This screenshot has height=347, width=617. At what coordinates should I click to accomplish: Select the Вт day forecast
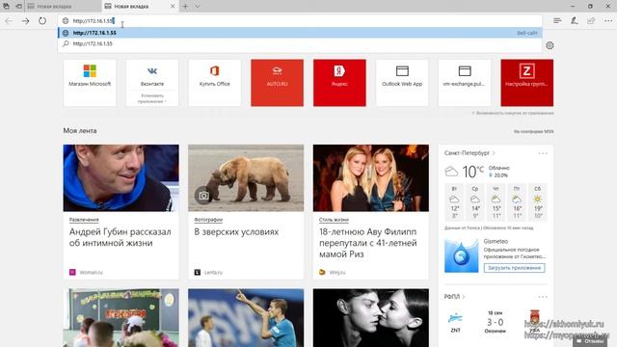pyautogui.click(x=454, y=201)
